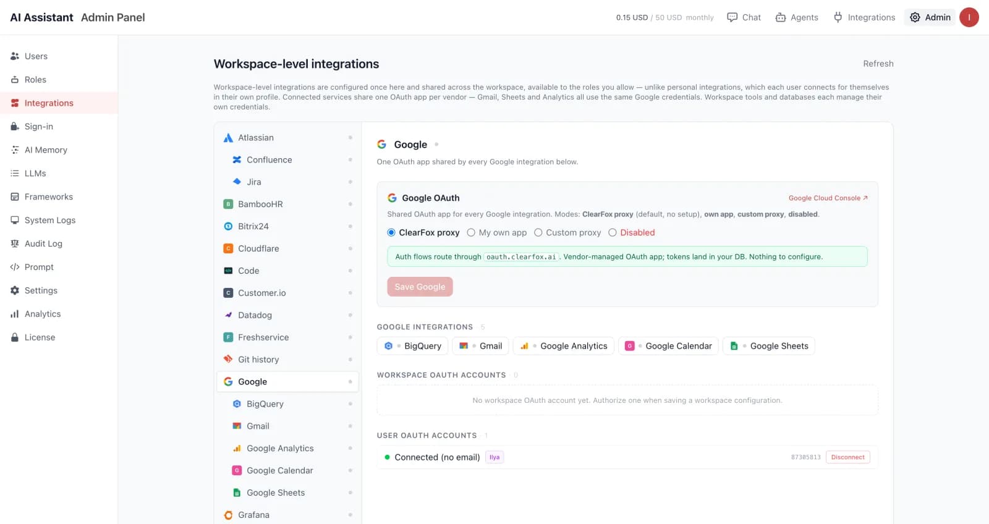Click the System Logs monitor icon
This screenshot has width=989, height=524.
[x=15, y=221]
